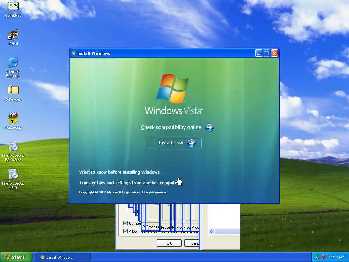Click OK in the background dialog
This screenshot has width=349, height=262.
(169, 243)
